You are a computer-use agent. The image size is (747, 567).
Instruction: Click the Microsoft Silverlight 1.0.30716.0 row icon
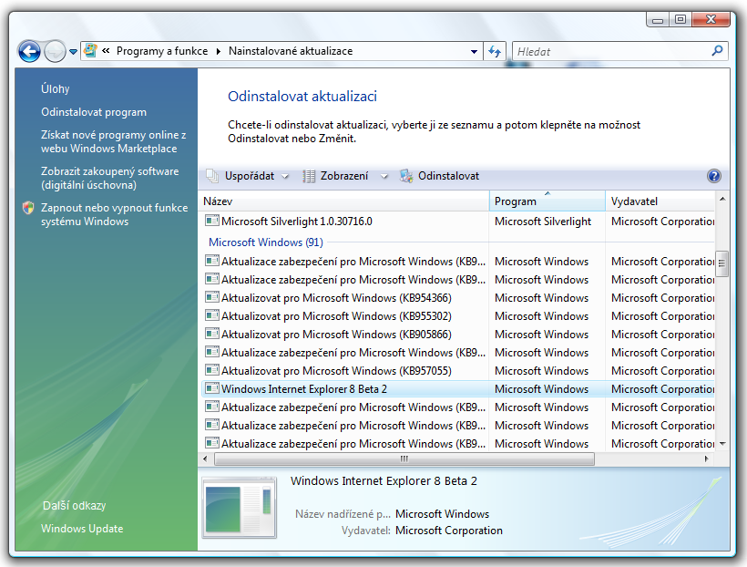click(x=212, y=221)
